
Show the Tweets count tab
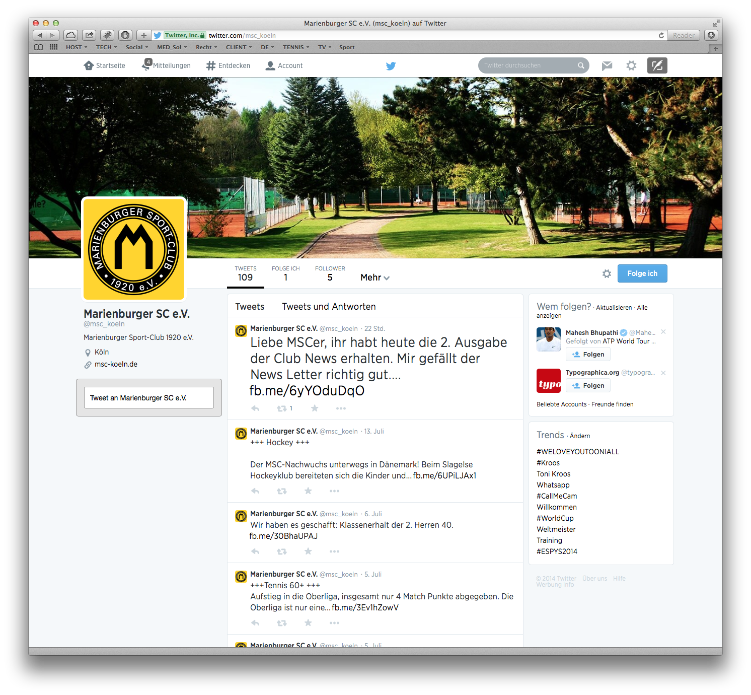coord(246,273)
